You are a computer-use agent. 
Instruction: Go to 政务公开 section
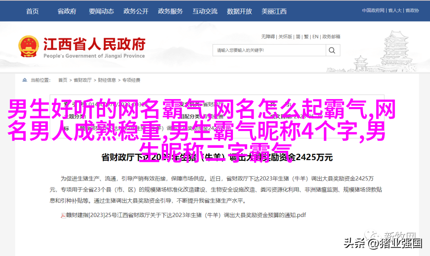(136, 11)
